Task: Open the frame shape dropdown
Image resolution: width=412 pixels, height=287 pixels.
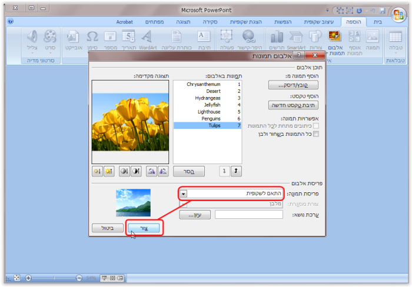Action: click(183, 204)
